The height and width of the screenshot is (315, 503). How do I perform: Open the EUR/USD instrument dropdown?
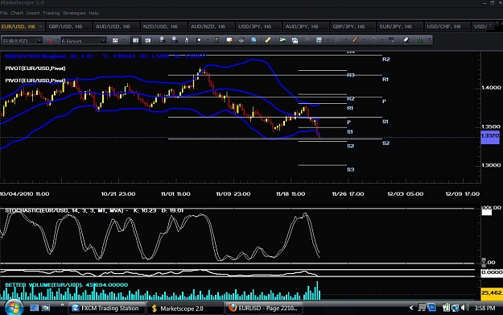[x=39, y=40]
